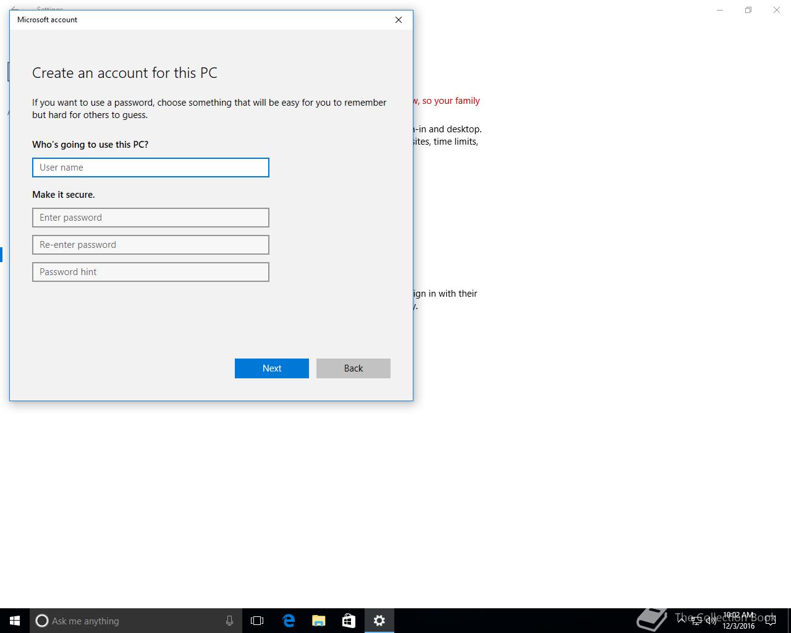This screenshot has height=633, width=791.
Task: Click the Next button
Action: (x=272, y=368)
